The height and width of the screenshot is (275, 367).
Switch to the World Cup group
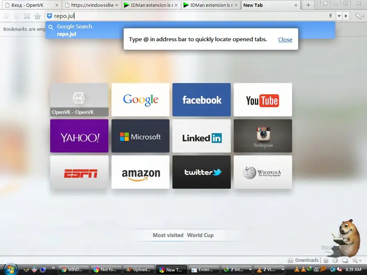(200, 235)
